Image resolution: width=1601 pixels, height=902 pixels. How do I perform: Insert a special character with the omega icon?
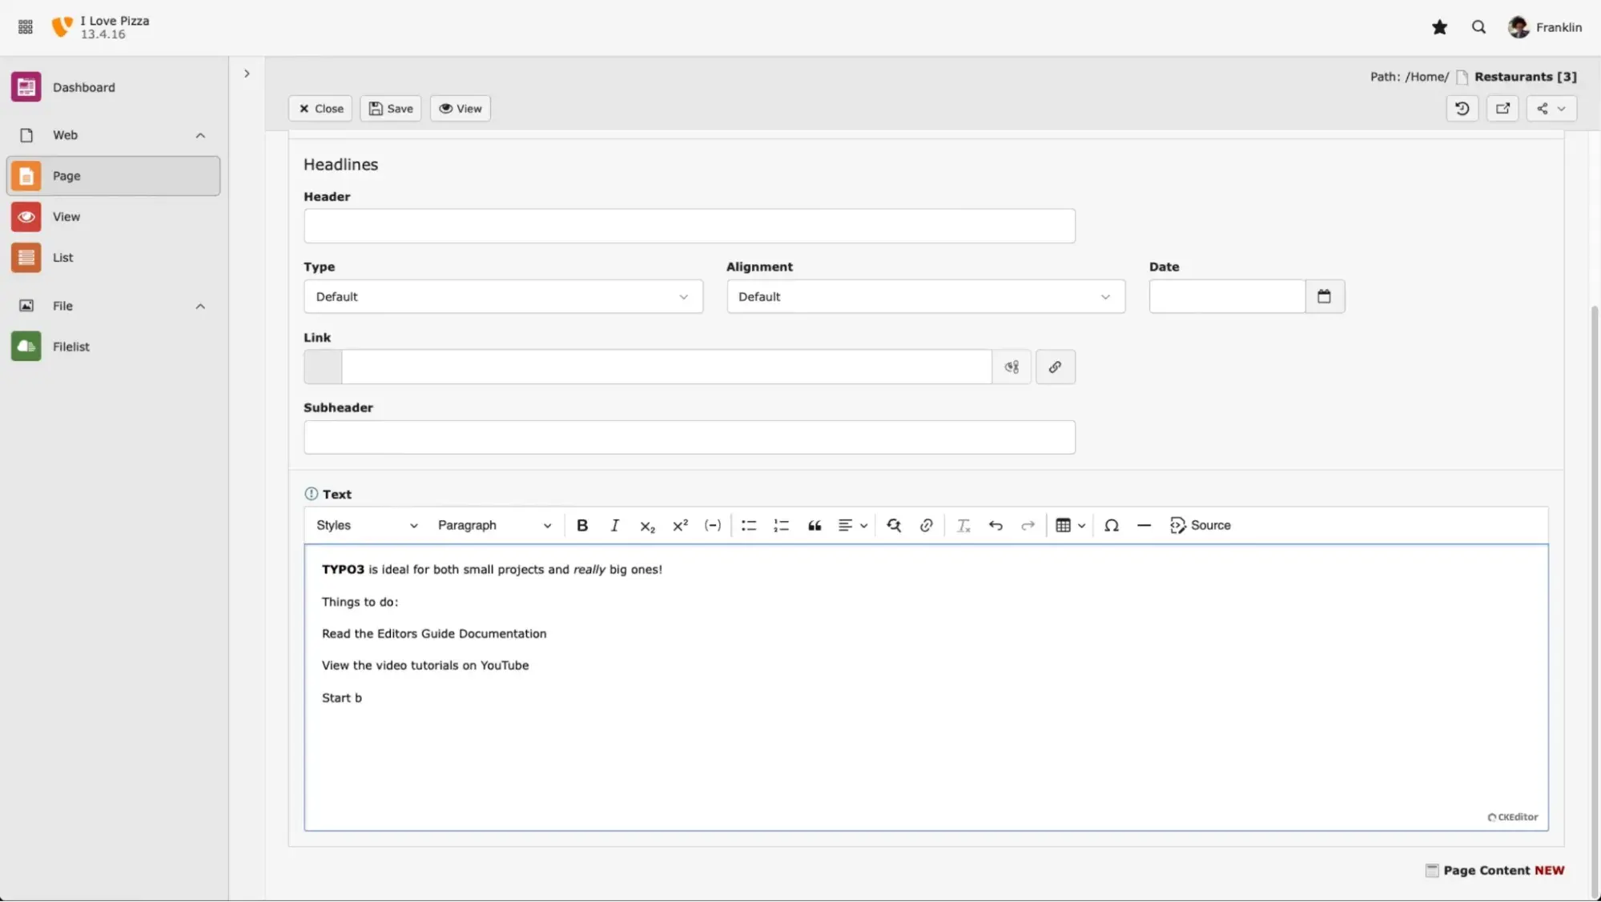click(x=1112, y=525)
